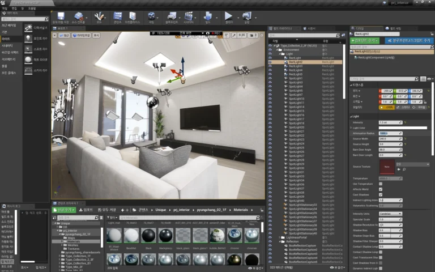Open the Intensity Units Candelas dropdown
This screenshot has width=435, height=272.
[390, 214]
